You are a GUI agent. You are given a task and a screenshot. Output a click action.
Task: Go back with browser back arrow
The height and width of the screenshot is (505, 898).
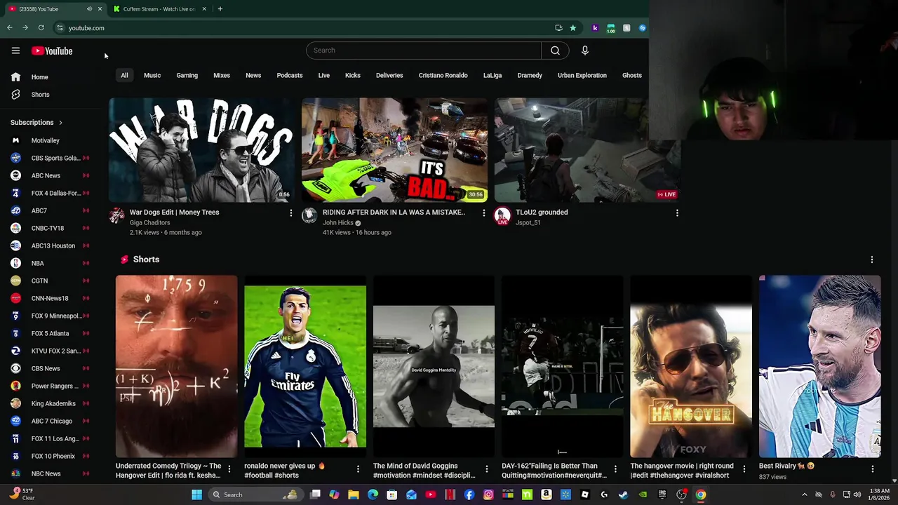9,28
